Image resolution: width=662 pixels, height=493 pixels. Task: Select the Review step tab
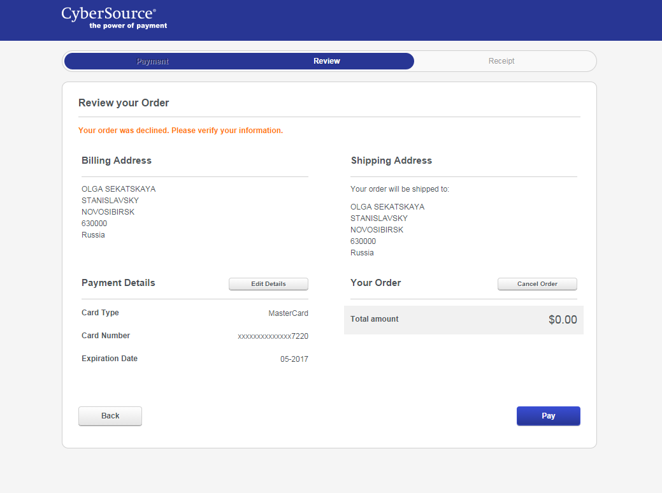(x=327, y=61)
